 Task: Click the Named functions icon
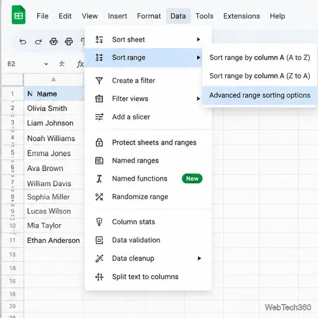click(99, 179)
